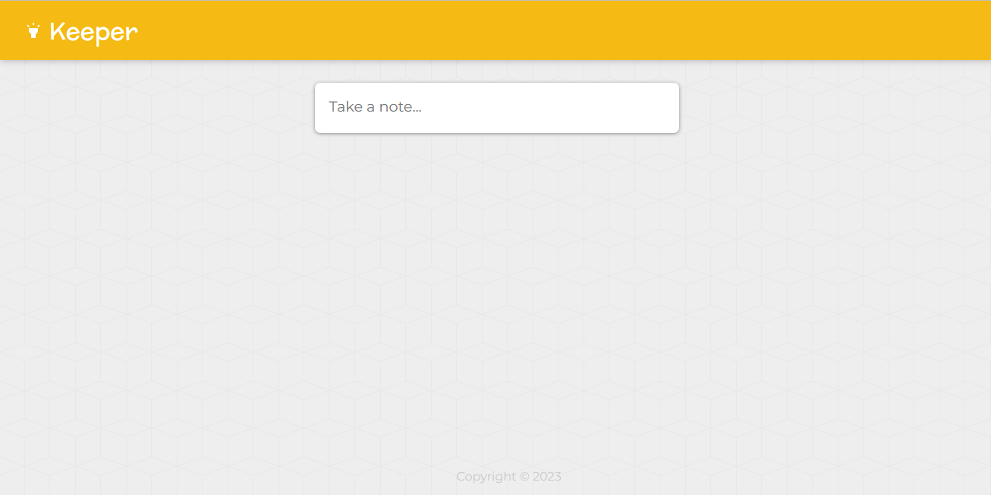This screenshot has height=495, width=991.
Task: Select the footer copyright notice
Action: [508, 477]
